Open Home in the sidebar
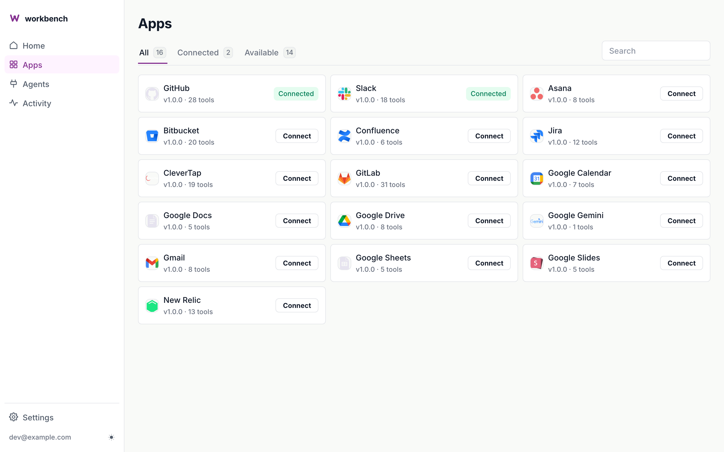Viewport: 724px width, 452px height. point(62,45)
